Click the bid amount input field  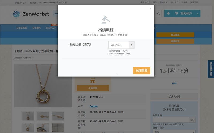click(x=119, y=45)
